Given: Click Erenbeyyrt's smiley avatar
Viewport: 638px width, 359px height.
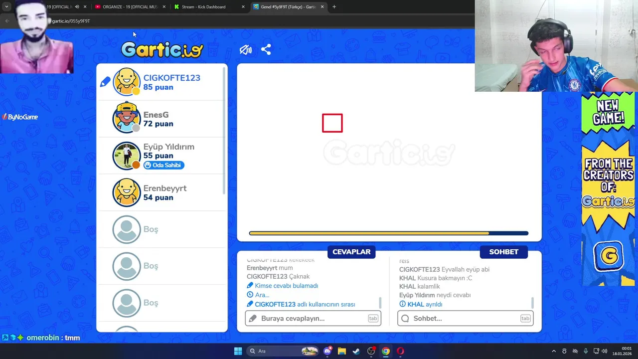Looking at the screenshot, I should pos(127,192).
